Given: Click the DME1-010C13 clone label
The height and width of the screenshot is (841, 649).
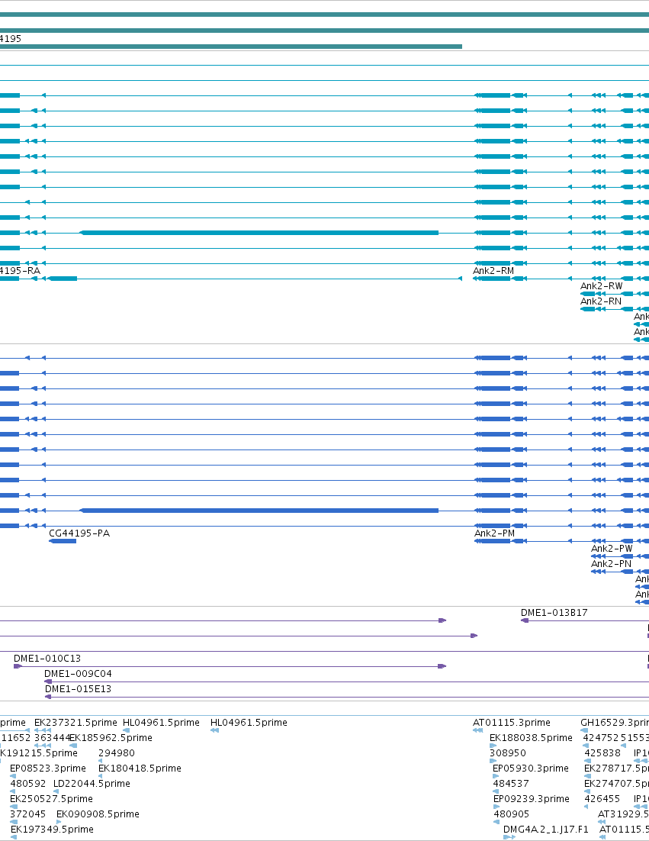Looking at the screenshot, I should pyautogui.click(x=47, y=658).
